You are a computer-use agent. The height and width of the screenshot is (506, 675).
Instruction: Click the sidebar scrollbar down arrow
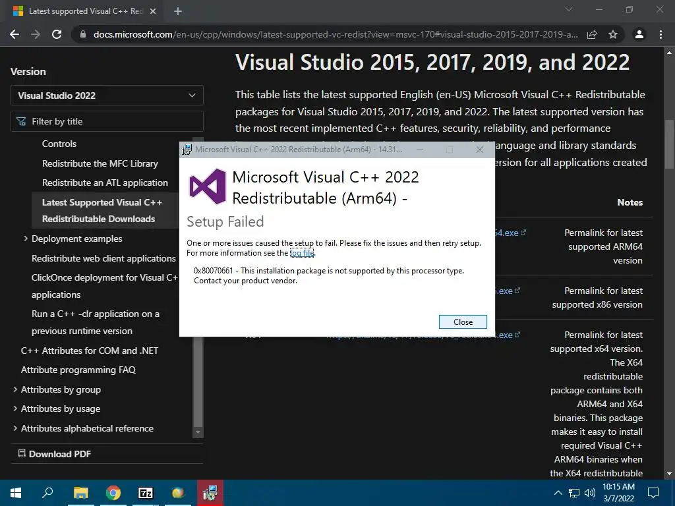[x=198, y=432]
